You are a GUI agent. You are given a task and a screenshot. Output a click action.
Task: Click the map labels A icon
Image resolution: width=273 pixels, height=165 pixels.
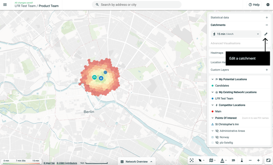click(x=222, y=160)
